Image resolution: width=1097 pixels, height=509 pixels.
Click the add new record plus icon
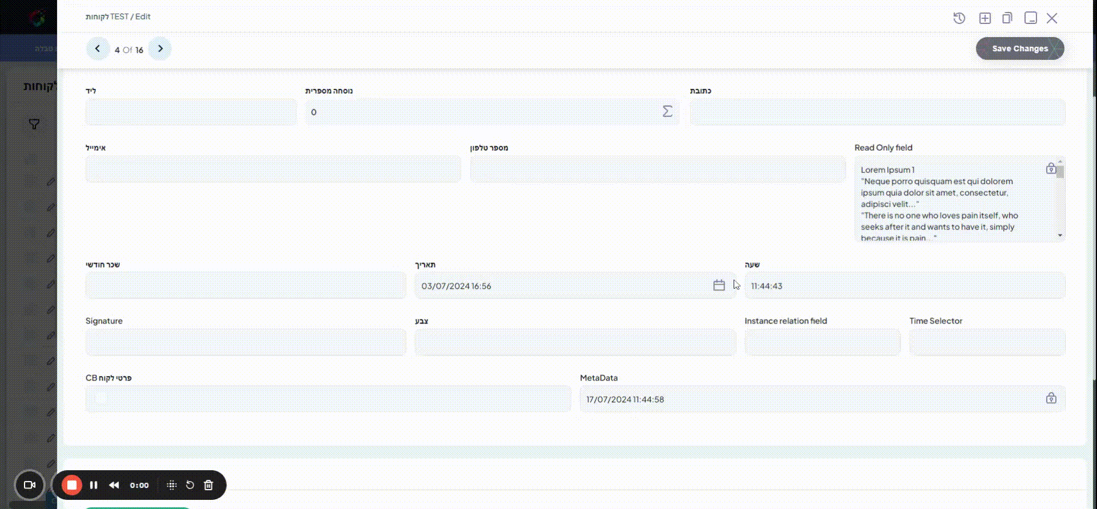coord(985,18)
